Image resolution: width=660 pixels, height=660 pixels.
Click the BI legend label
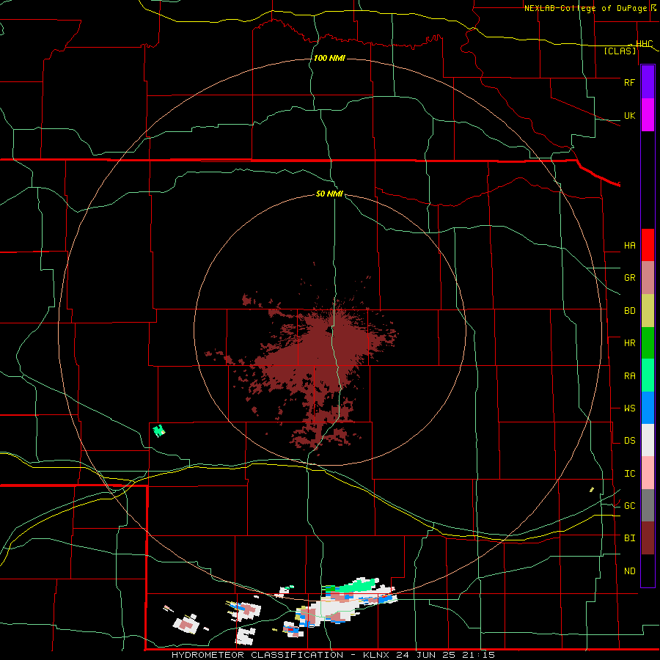coord(629,538)
